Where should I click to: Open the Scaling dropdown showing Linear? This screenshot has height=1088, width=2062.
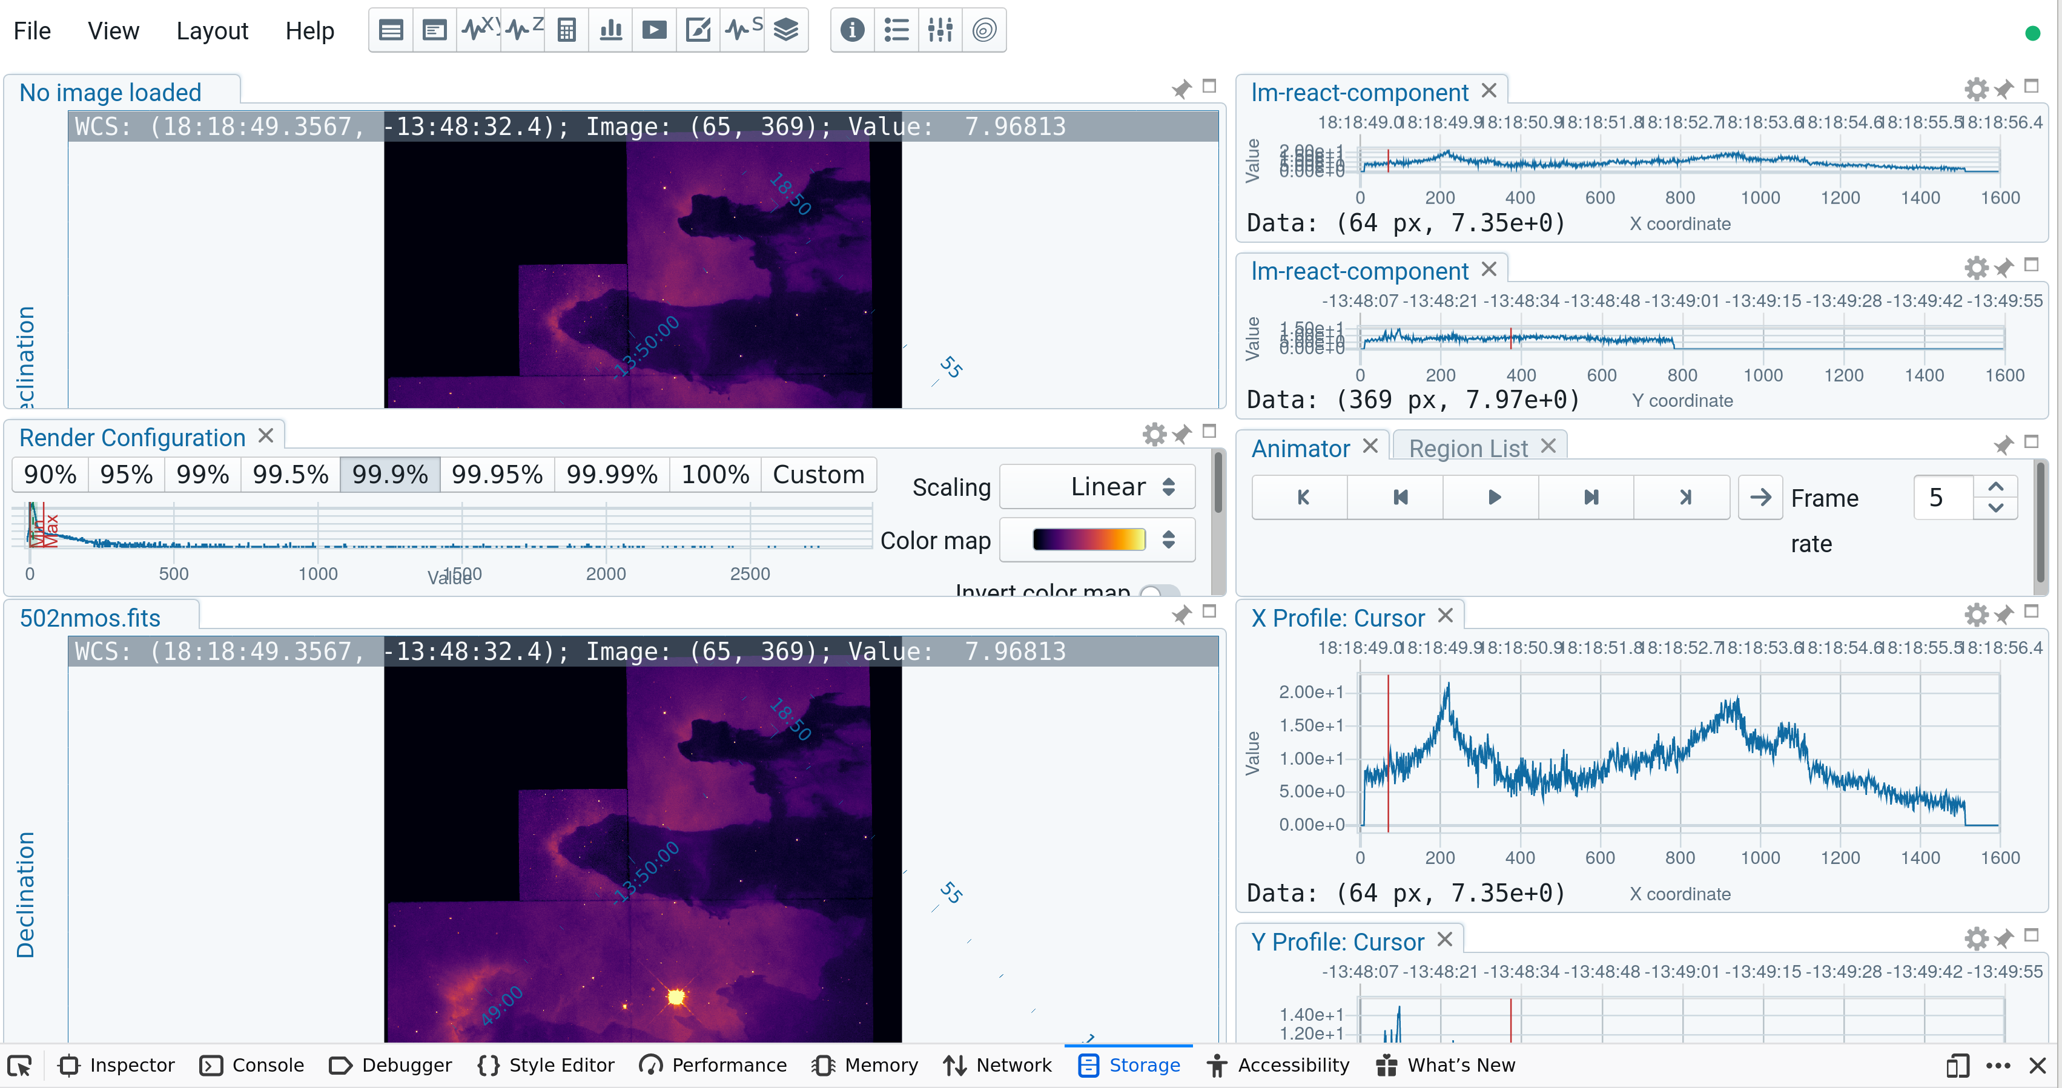(1097, 486)
